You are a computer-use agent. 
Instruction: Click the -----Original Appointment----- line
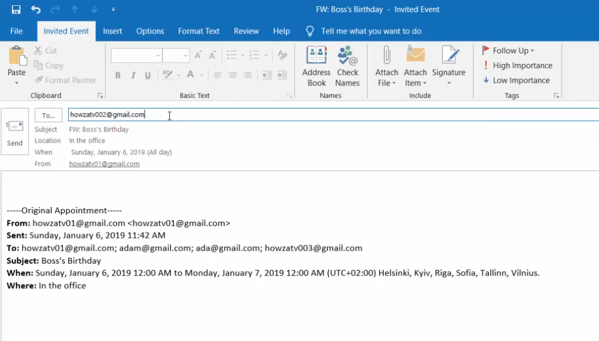coord(64,210)
